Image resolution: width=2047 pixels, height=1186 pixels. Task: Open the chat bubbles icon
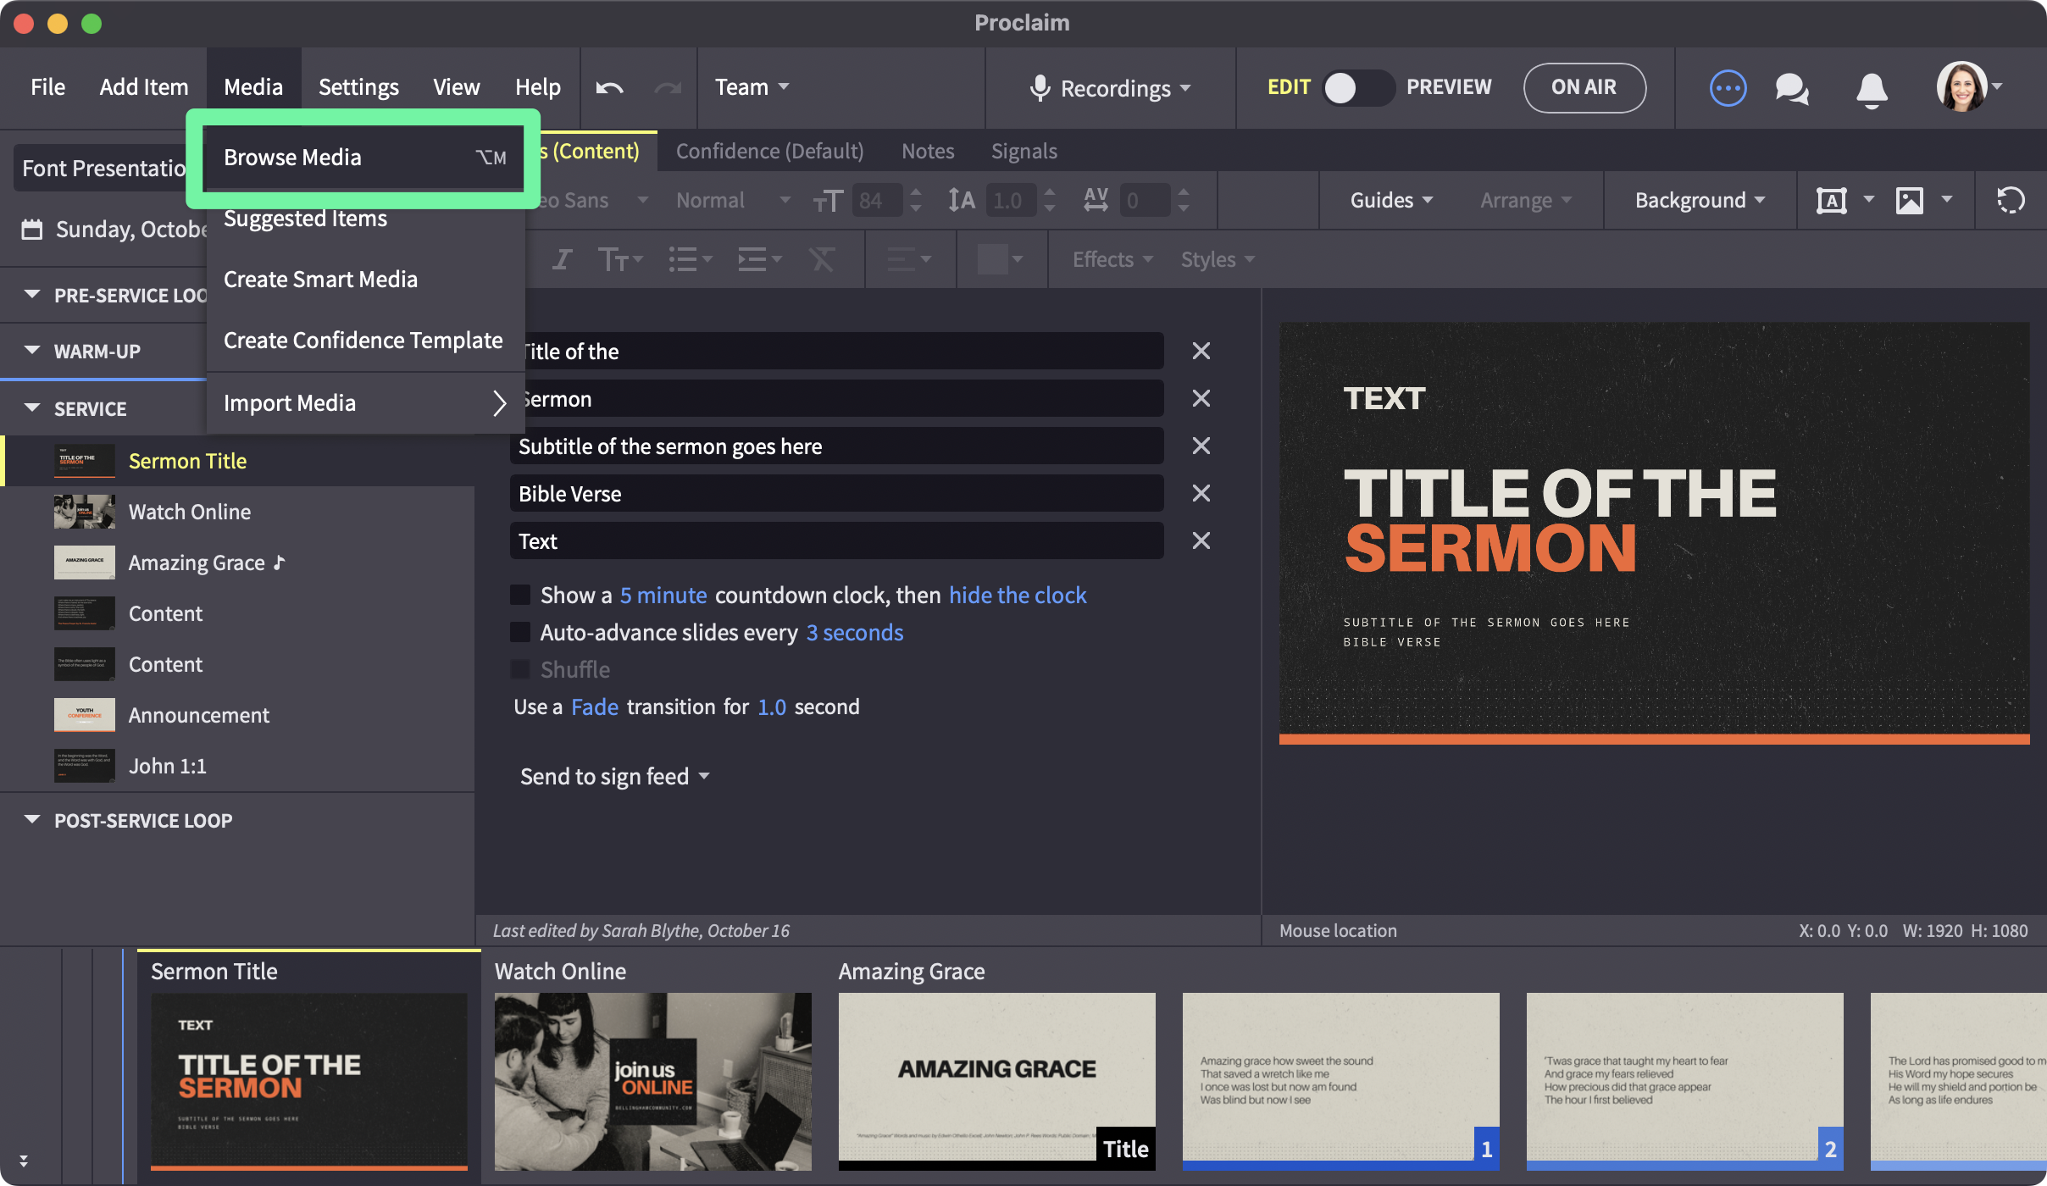pos(1792,88)
